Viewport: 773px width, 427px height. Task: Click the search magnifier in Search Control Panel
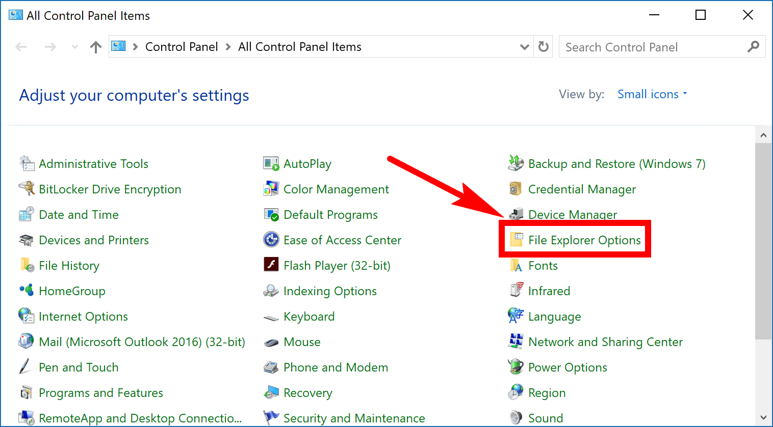(x=754, y=46)
